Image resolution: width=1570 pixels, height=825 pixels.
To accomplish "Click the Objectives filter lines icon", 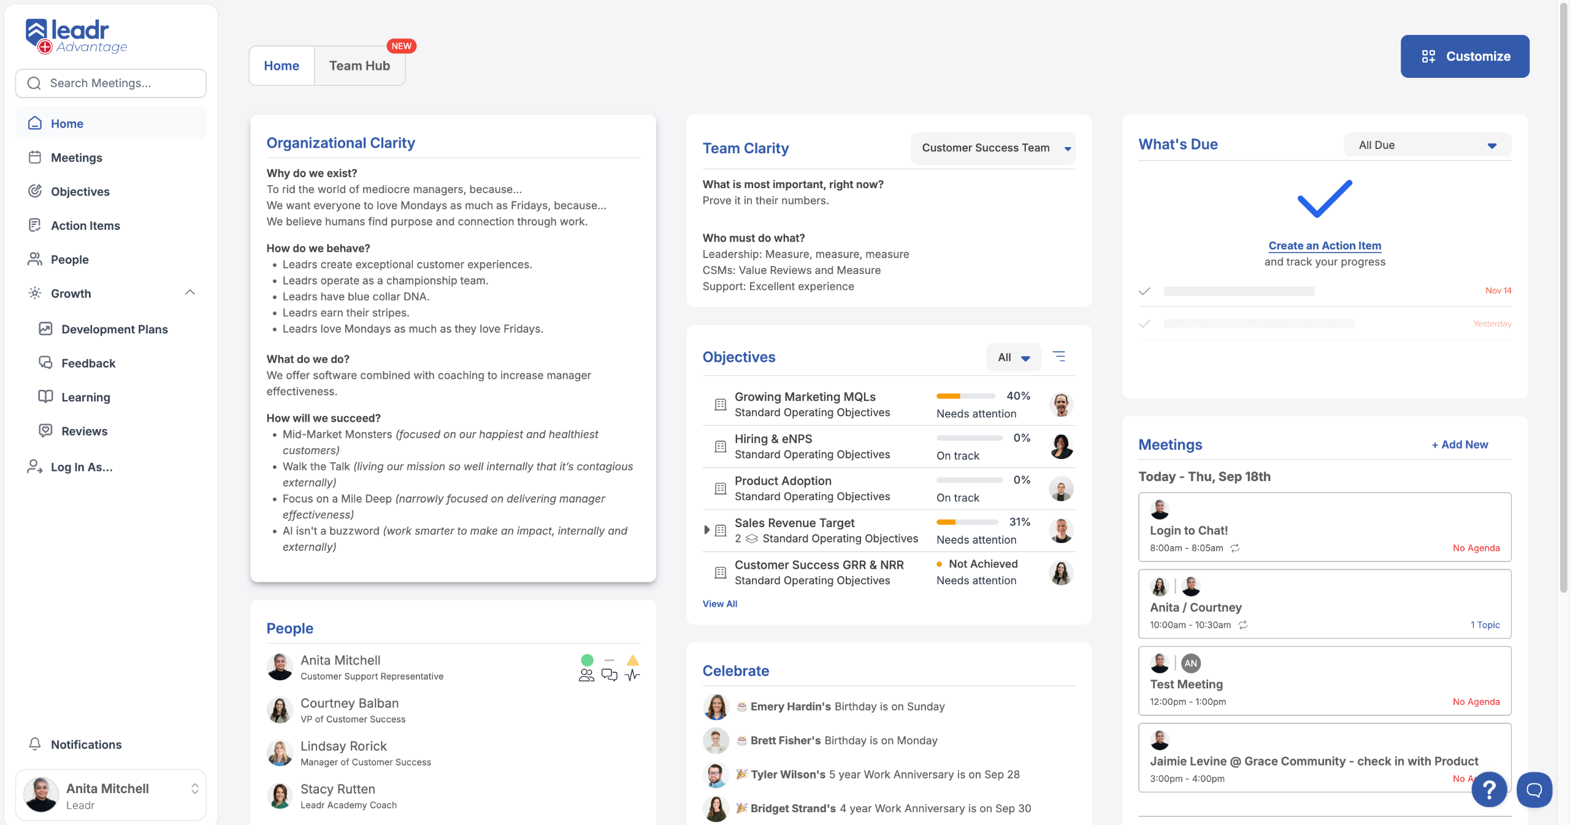I will click(1059, 356).
